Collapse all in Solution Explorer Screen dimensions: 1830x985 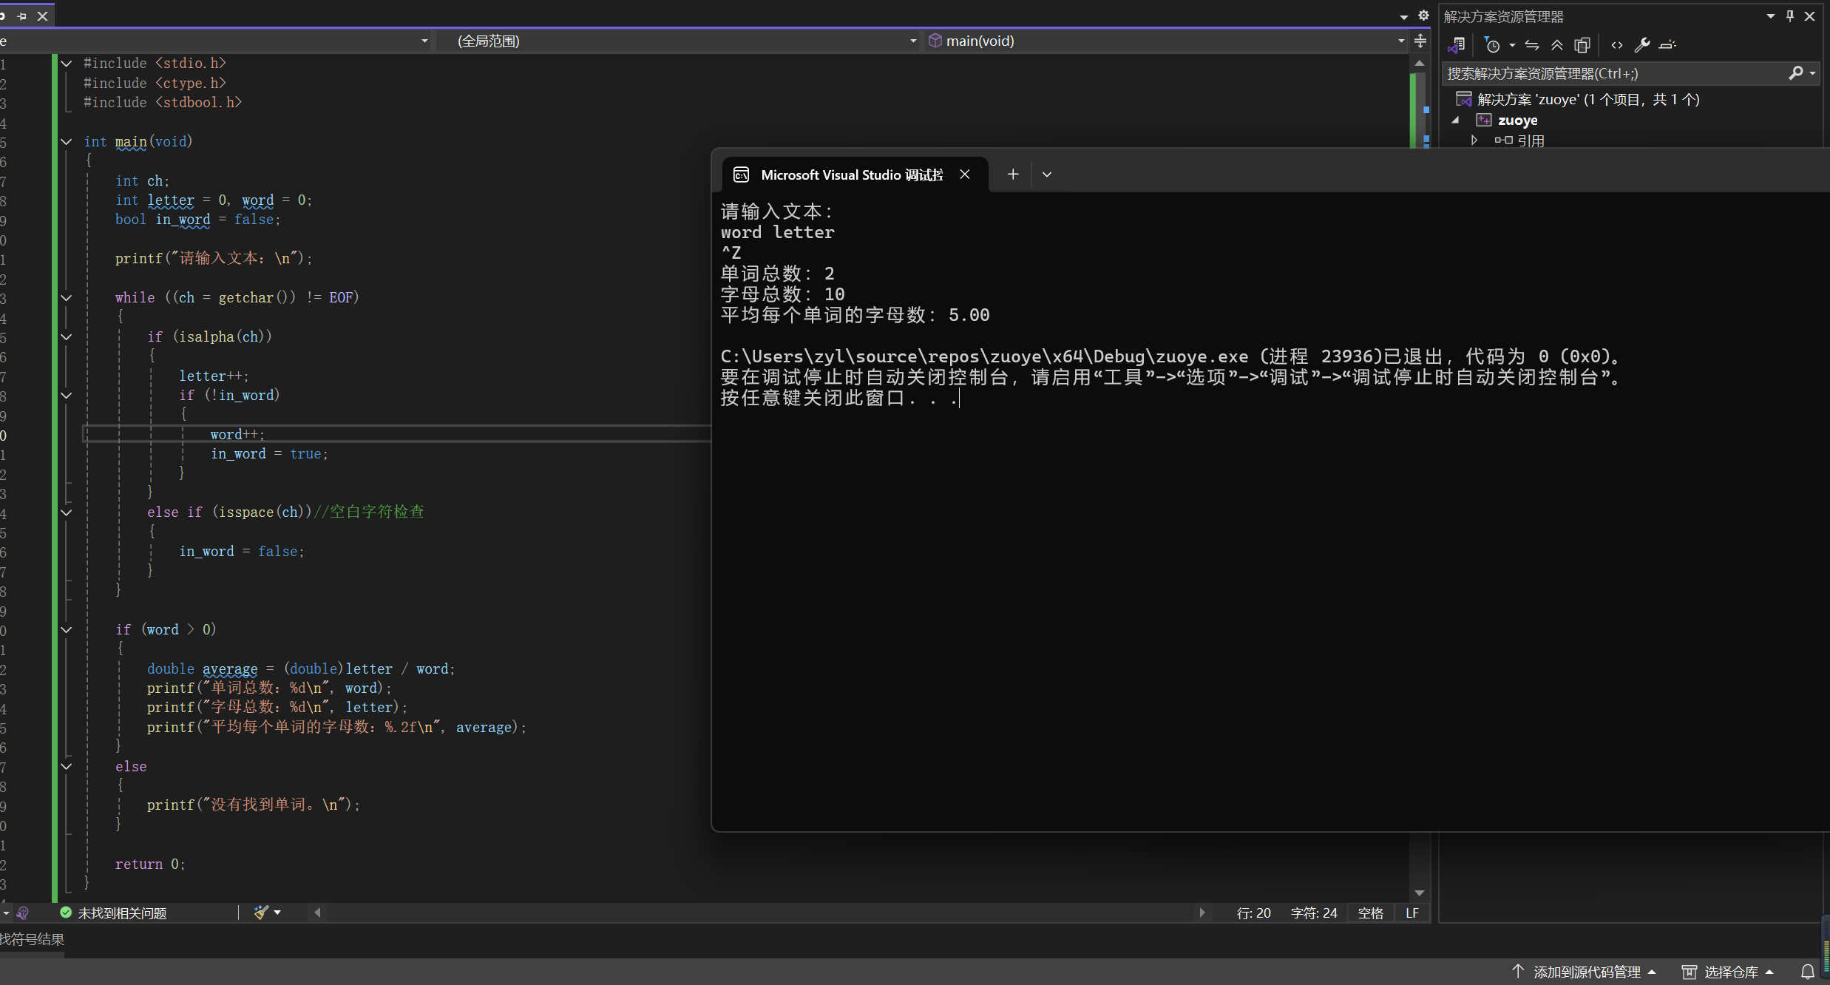1557,45
